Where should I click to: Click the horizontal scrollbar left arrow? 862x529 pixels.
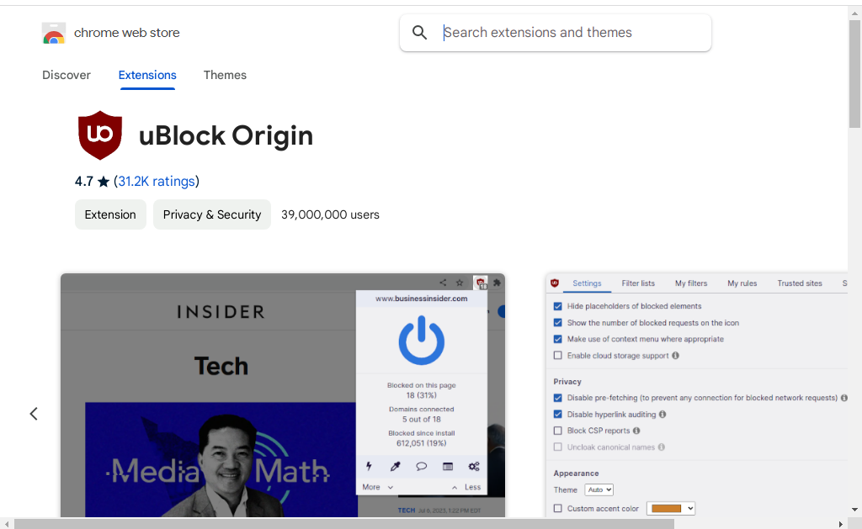pyautogui.click(x=7, y=524)
